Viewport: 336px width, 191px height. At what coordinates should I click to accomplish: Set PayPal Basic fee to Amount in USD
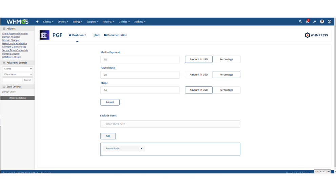pyautogui.click(x=199, y=75)
